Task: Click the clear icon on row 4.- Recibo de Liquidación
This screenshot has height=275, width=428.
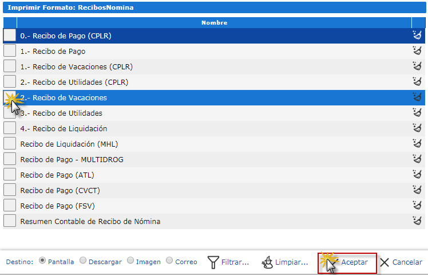Action: pos(417,128)
